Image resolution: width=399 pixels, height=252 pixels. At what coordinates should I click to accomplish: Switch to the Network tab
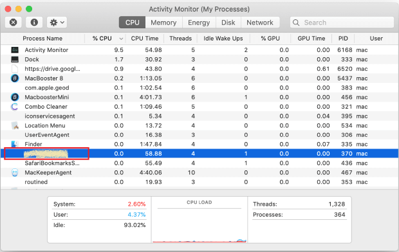tap(260, 22)
